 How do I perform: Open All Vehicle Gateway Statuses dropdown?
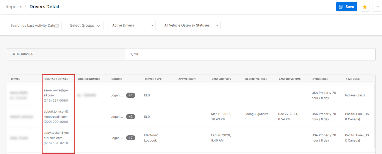pos(190,25)
